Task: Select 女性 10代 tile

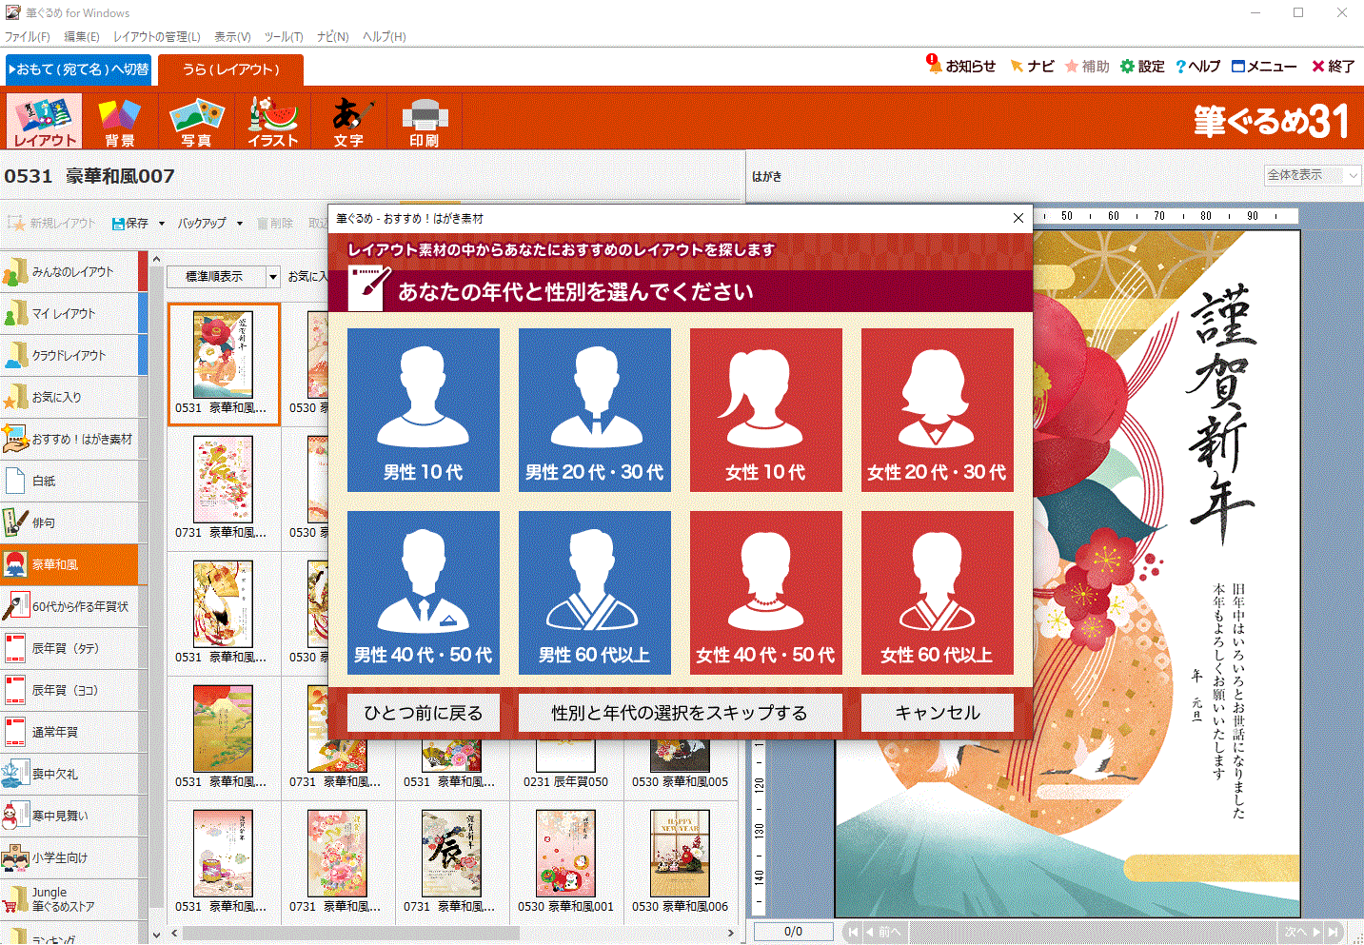Action: click(x=766, y=410)
